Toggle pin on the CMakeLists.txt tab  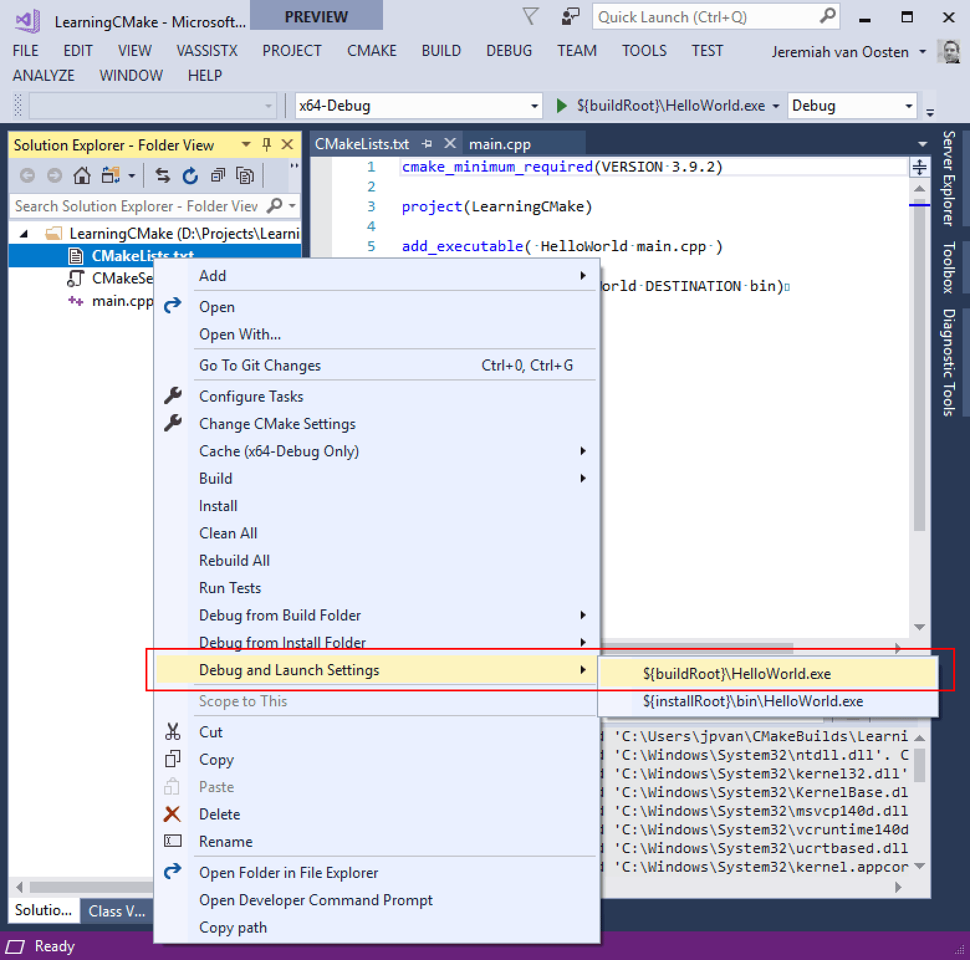(427, 144)
